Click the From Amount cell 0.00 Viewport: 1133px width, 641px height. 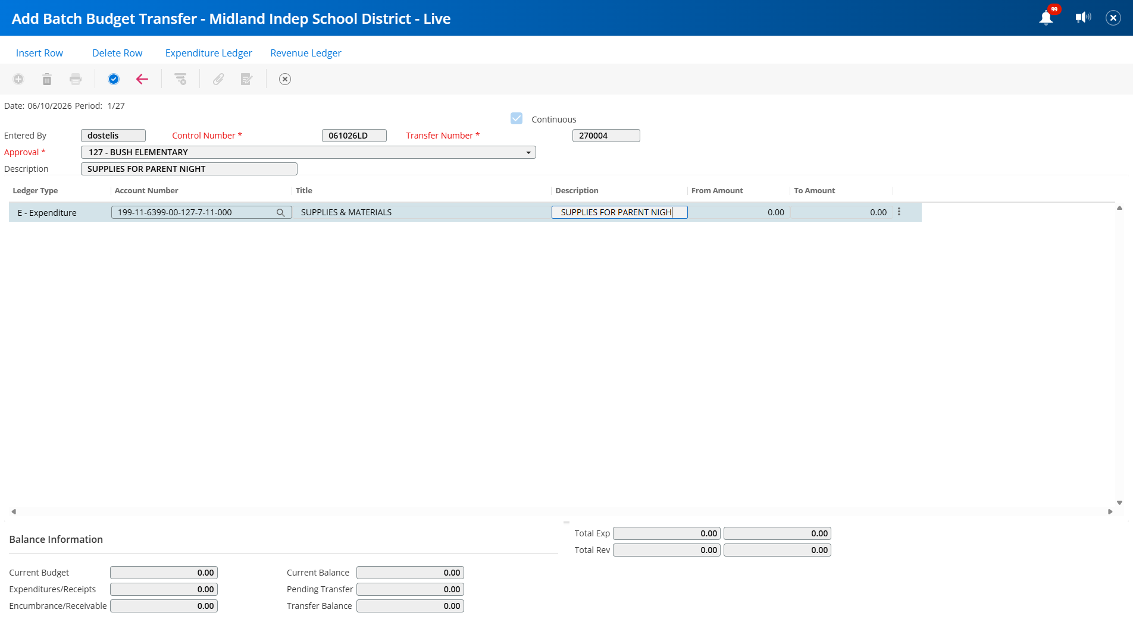tap(739, 212)
